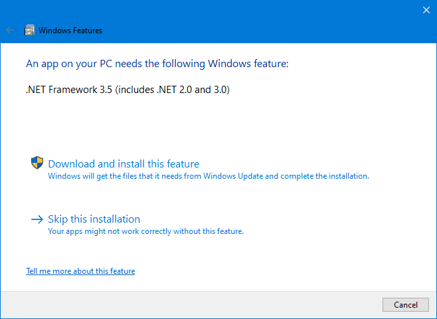The image size is (437, 319).
Task: Cancel the feature installation dialog
Action: [406, 304]
